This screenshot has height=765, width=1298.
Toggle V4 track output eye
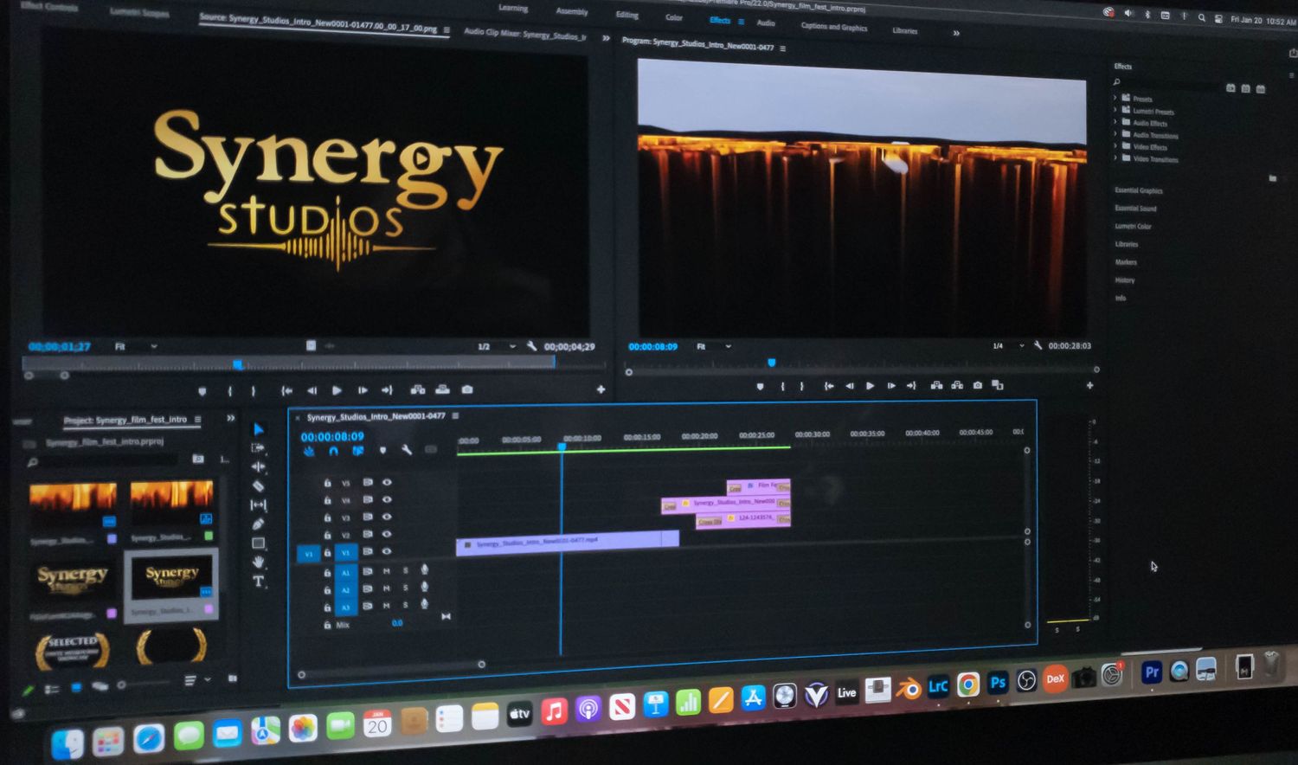coord(387,499)
